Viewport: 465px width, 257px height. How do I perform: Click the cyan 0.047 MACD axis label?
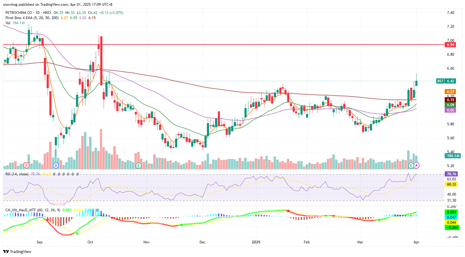coord(452,217)
